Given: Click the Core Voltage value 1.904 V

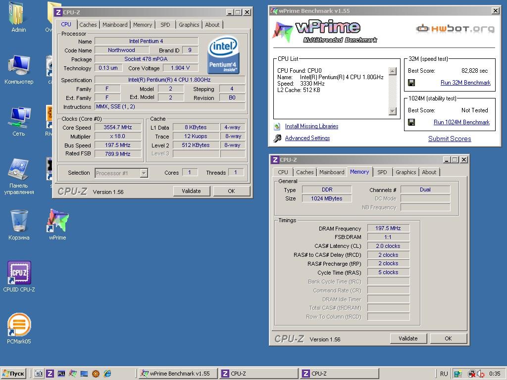Looking at the screenshot, I should pyautogui.click(x=180, y=68).
